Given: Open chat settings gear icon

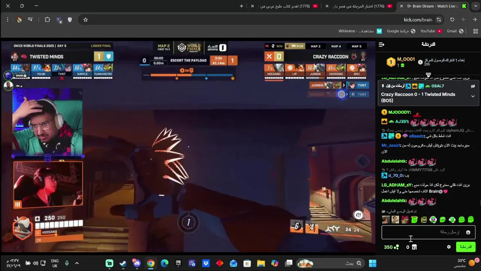Looking at the screenshot, I should coord(449,247).
